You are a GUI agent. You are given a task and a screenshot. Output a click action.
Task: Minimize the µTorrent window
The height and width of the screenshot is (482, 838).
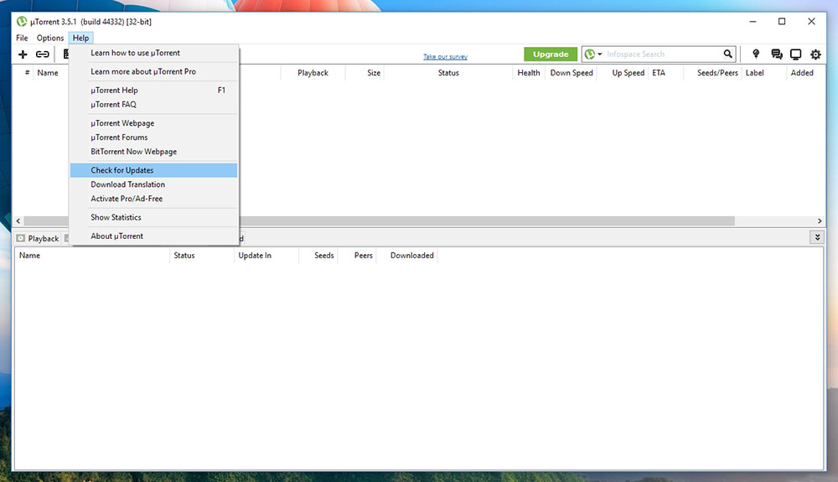click(x=753, y=21)
